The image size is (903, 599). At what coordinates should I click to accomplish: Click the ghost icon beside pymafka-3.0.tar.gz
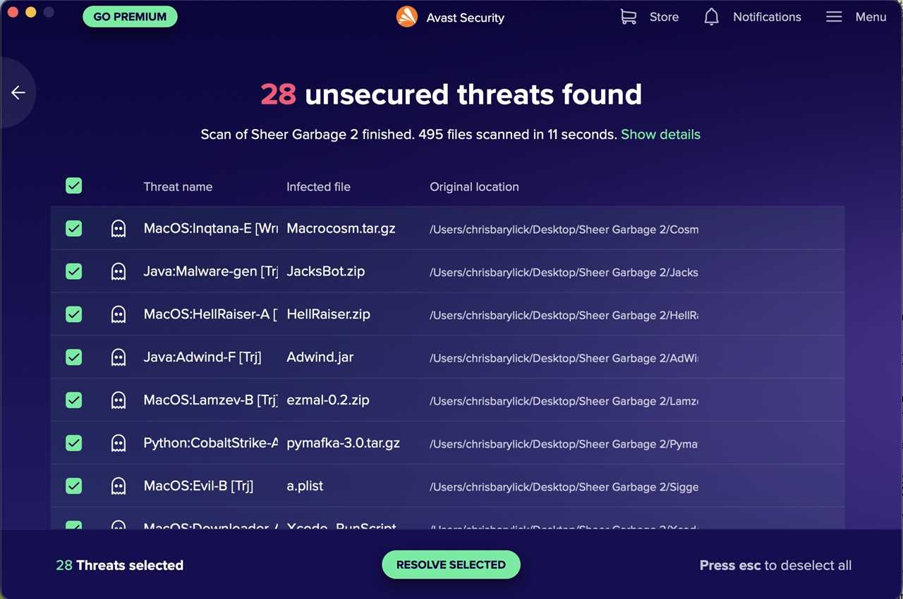[118, 443]
